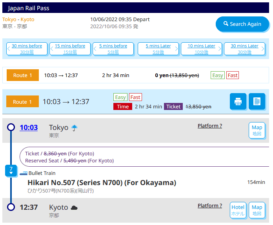Image resolution: width=273 pixels, height=225 pixels.
Task: Open the route details document icon
Action: [257, 102]
